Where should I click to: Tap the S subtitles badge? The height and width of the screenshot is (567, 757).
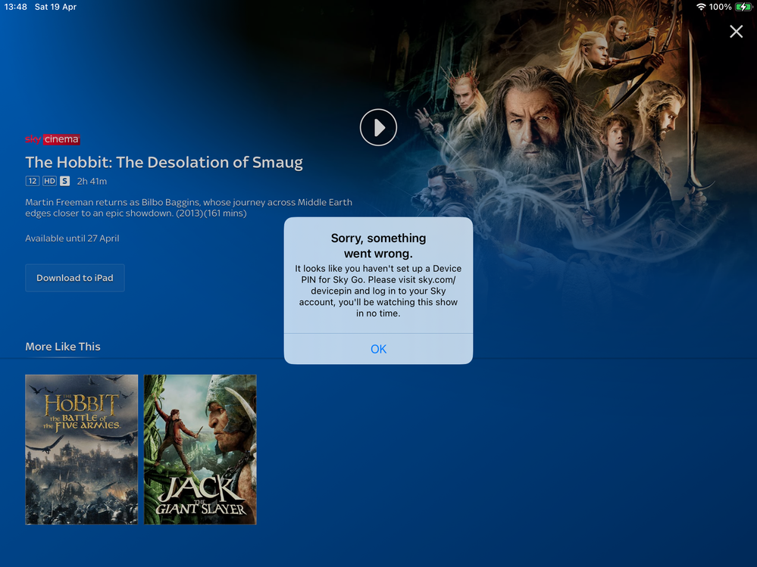tap(65, 181)
